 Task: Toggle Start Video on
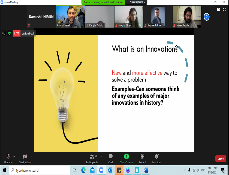tap(25, 158)
